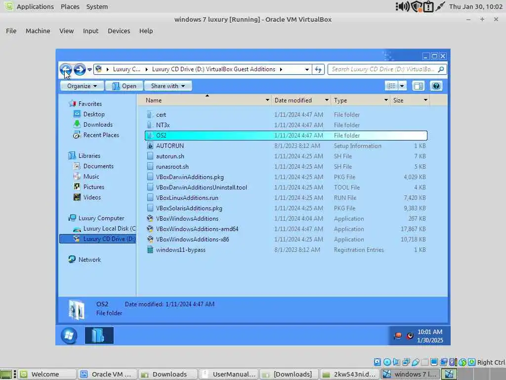
Task: Select runasroot.sh file
Action: pos(172,167)
